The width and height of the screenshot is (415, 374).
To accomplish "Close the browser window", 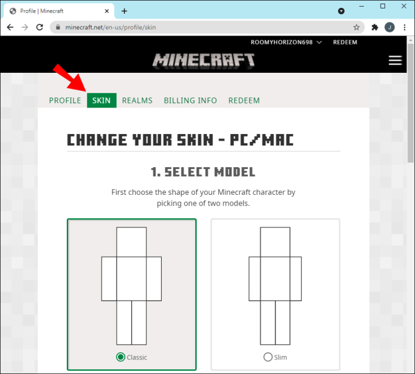I will (404, 6).
